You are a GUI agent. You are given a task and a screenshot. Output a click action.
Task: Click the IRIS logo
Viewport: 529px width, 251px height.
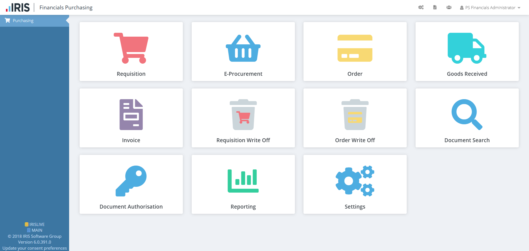point(18,7)
